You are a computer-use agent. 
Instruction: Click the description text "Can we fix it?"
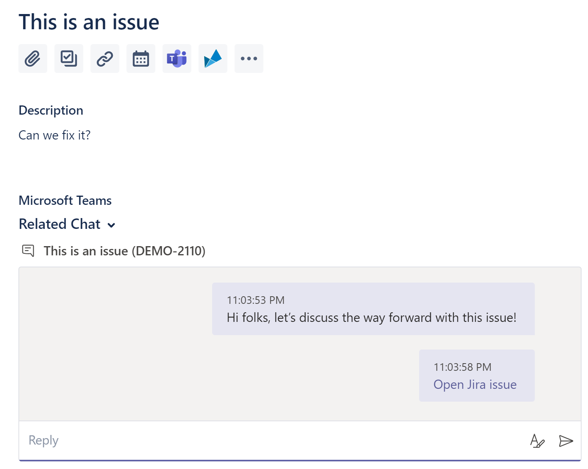54,135
